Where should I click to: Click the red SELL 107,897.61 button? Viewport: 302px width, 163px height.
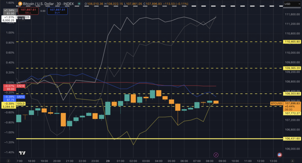(28, 11)
